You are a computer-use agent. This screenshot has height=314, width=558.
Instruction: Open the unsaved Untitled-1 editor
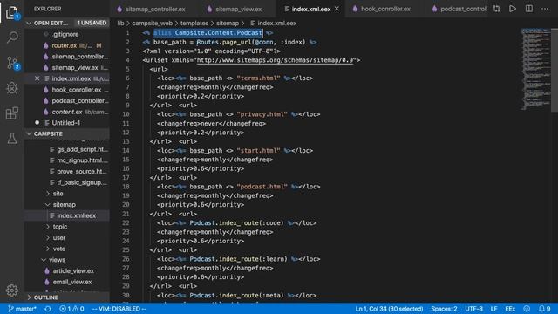pyautogui.click(x=66, y=123)
